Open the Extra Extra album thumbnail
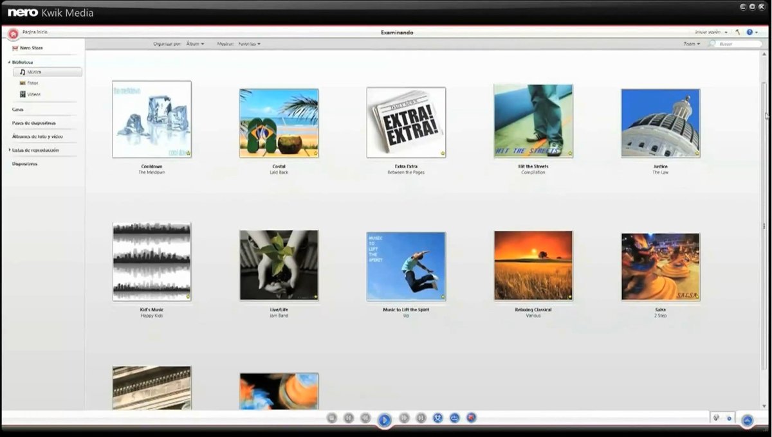This screenshot has height=437, width=772. point(406,122)
